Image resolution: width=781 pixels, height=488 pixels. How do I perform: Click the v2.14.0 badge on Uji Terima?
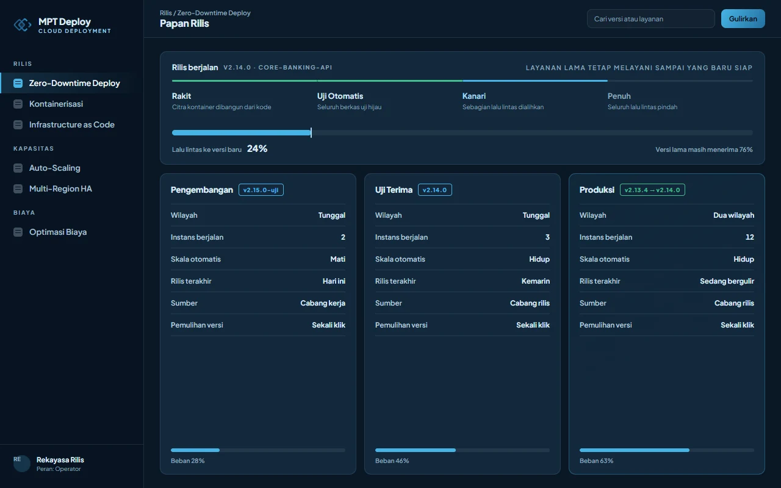[x=435, y=190]
